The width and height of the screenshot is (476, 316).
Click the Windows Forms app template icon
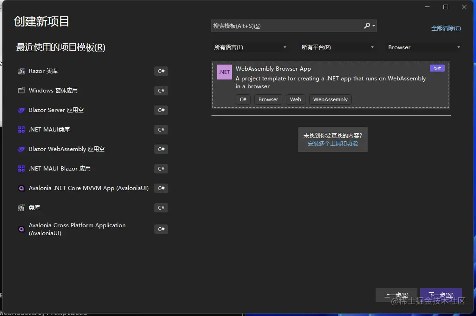[21, 91]
